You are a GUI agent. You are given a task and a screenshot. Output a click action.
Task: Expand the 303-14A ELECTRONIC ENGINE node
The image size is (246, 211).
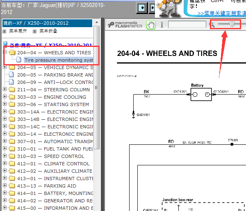pyautogui.click(x=5, y=111)
